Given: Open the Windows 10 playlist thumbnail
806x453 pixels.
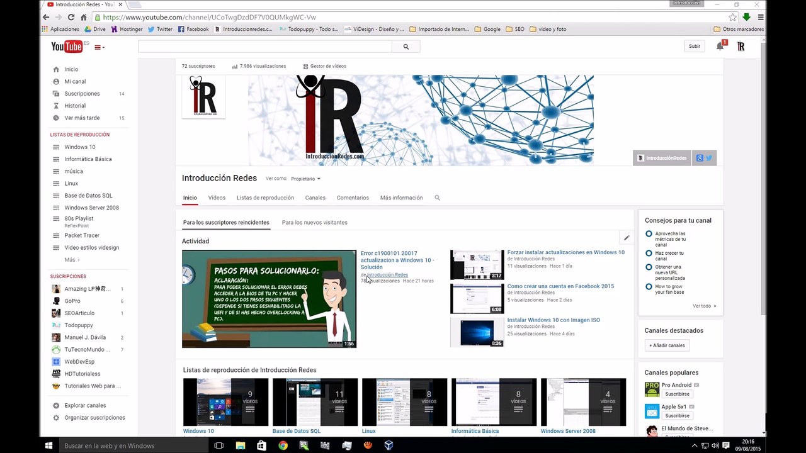Looking at the screenshot, I should point(225,402).
